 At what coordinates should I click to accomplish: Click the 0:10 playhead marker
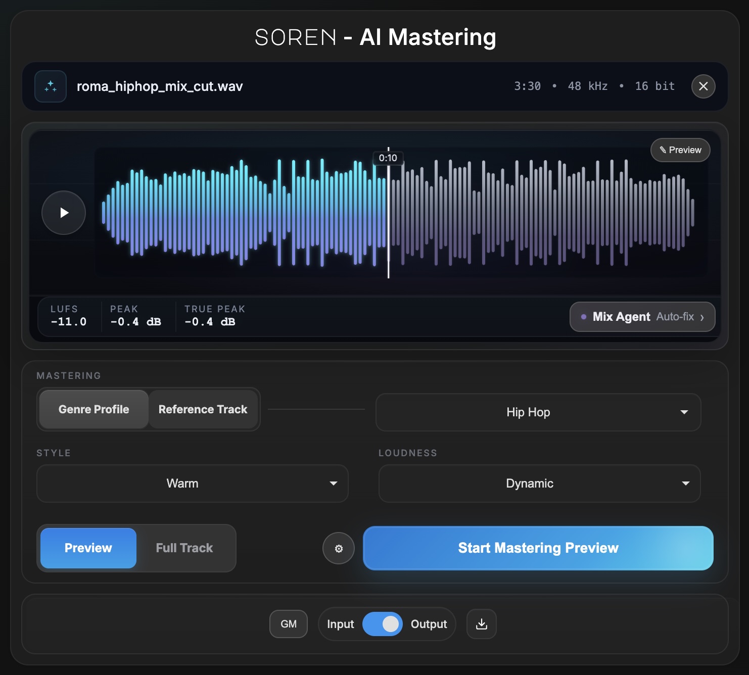click(x=388, y=158)
